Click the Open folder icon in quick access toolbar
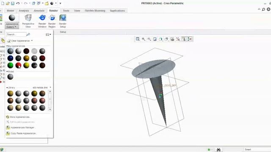Viewport: 271px width, 152px height. pyautogui.click(x=8, y=3)
